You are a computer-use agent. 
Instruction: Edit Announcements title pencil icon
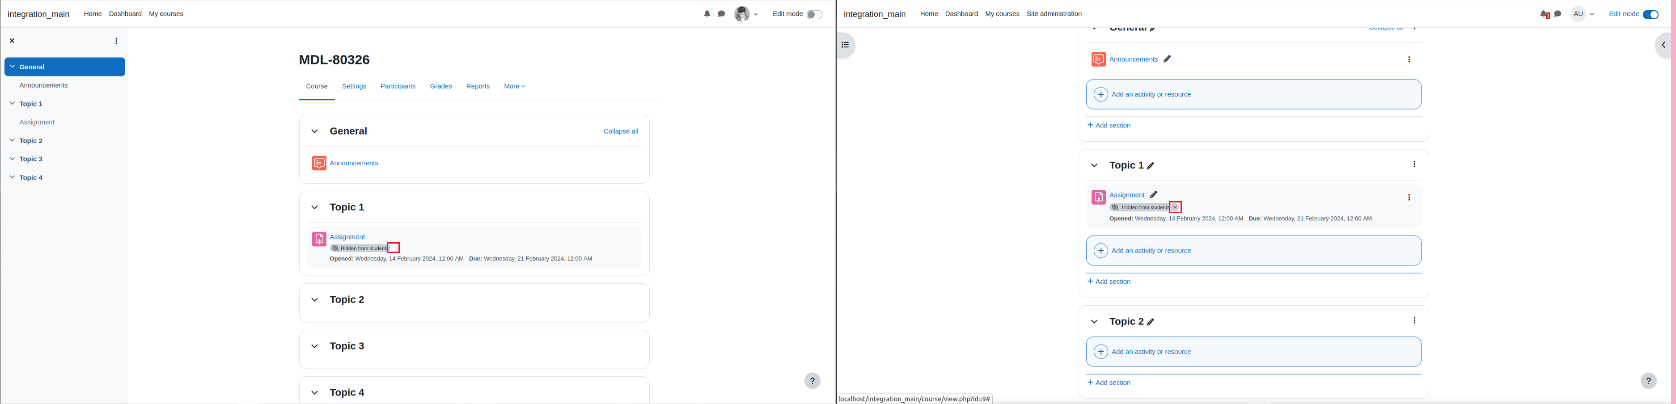pyautogui.click(x=1167, y=59)
